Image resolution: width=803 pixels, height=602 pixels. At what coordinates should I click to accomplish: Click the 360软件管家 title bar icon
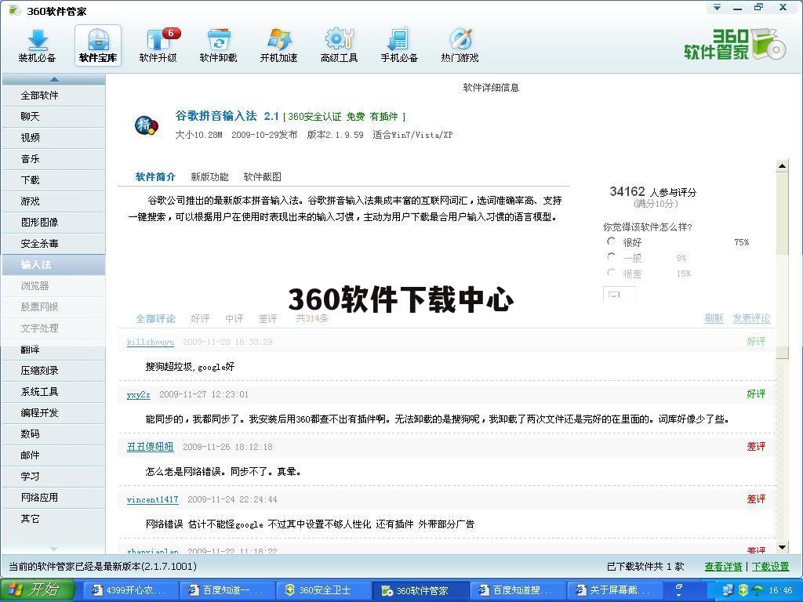click(15, 10)
